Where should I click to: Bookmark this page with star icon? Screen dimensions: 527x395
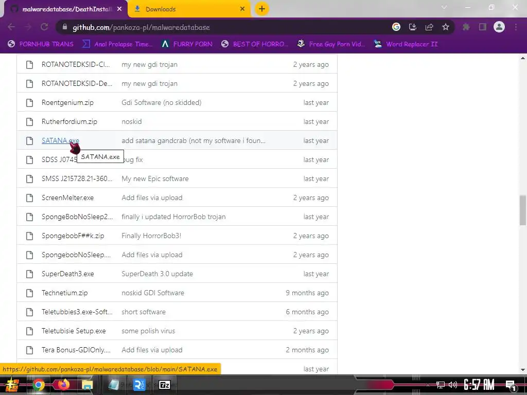[446, 27]
